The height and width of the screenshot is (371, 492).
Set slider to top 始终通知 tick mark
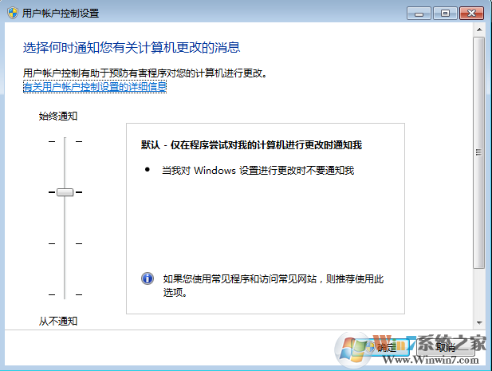coord(65,141)
